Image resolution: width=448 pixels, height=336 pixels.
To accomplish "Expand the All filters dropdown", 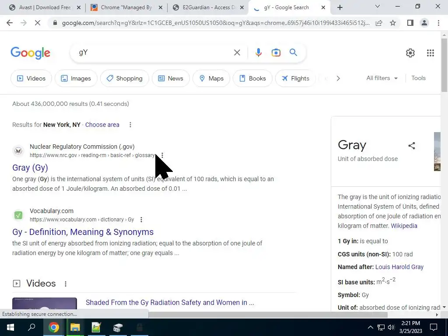I will (382, 78).
